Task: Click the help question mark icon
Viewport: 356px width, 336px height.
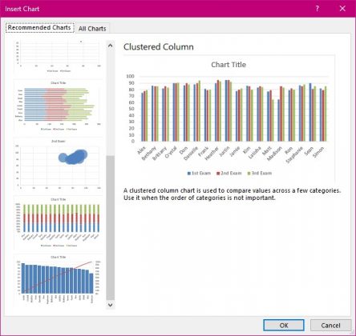Action: click(317, 9)
